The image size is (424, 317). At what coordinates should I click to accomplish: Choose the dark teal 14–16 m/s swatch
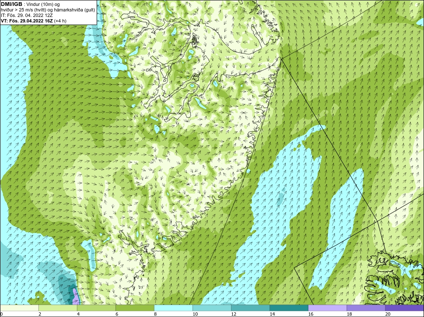(x=289, y=308)
